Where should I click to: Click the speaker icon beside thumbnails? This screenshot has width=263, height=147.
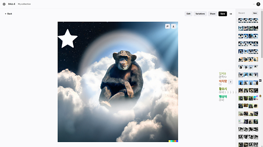coord(260,80)
